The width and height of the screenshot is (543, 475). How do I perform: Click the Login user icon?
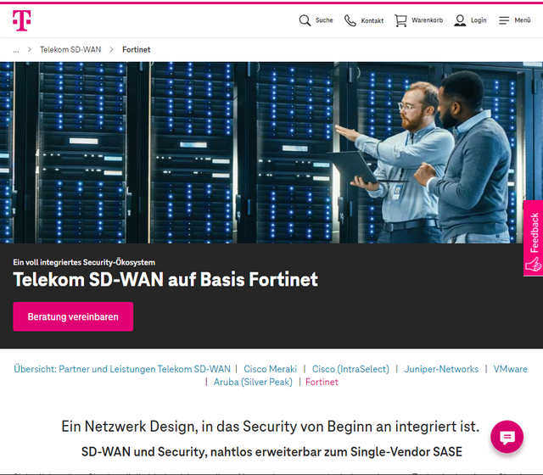[460, 20]
